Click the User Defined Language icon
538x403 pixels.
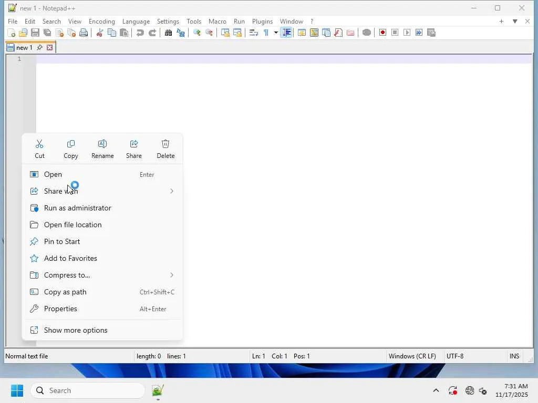[x=302, y=33]
